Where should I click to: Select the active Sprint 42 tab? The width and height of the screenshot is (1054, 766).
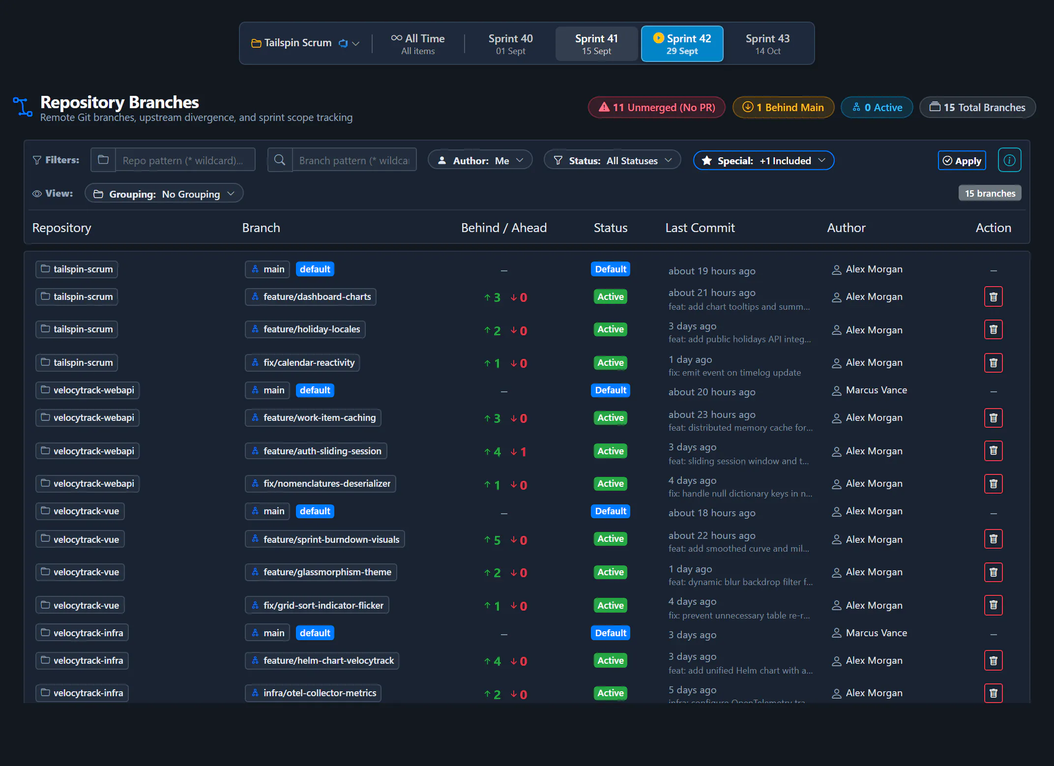[x=682, y=44]
